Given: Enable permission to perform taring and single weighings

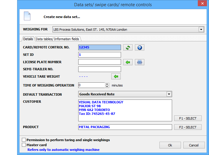Looking at the screenshot, I should 24,140.
